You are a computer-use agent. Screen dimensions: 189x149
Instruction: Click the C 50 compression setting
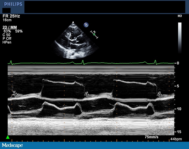[6, 35]
